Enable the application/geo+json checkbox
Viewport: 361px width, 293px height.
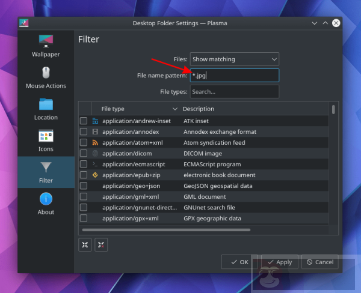pyautogui.click(x=84, y=186)
